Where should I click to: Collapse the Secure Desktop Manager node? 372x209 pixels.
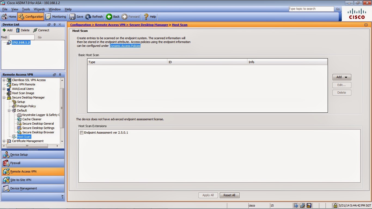point(4,97)
